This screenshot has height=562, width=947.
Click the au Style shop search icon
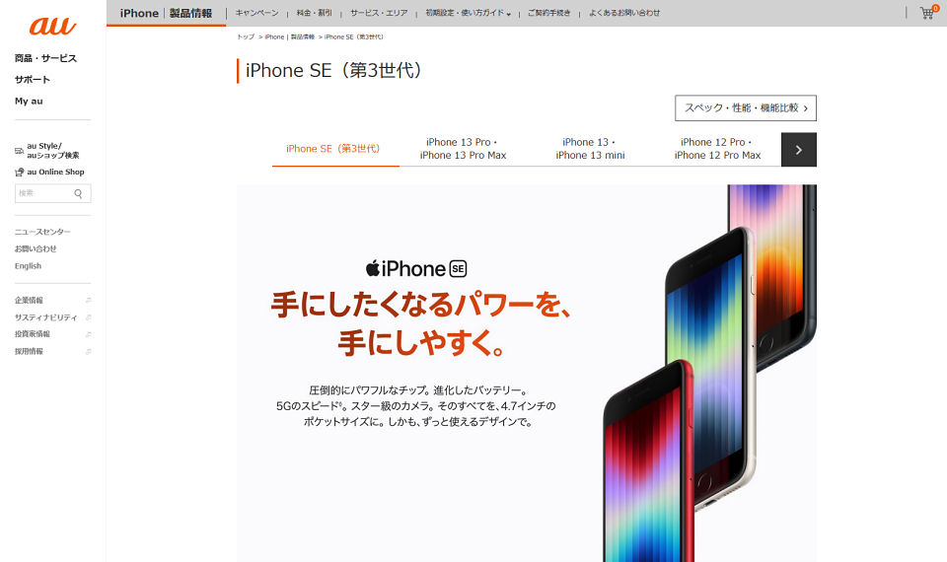pyautogui.click(x=20, y=150)
